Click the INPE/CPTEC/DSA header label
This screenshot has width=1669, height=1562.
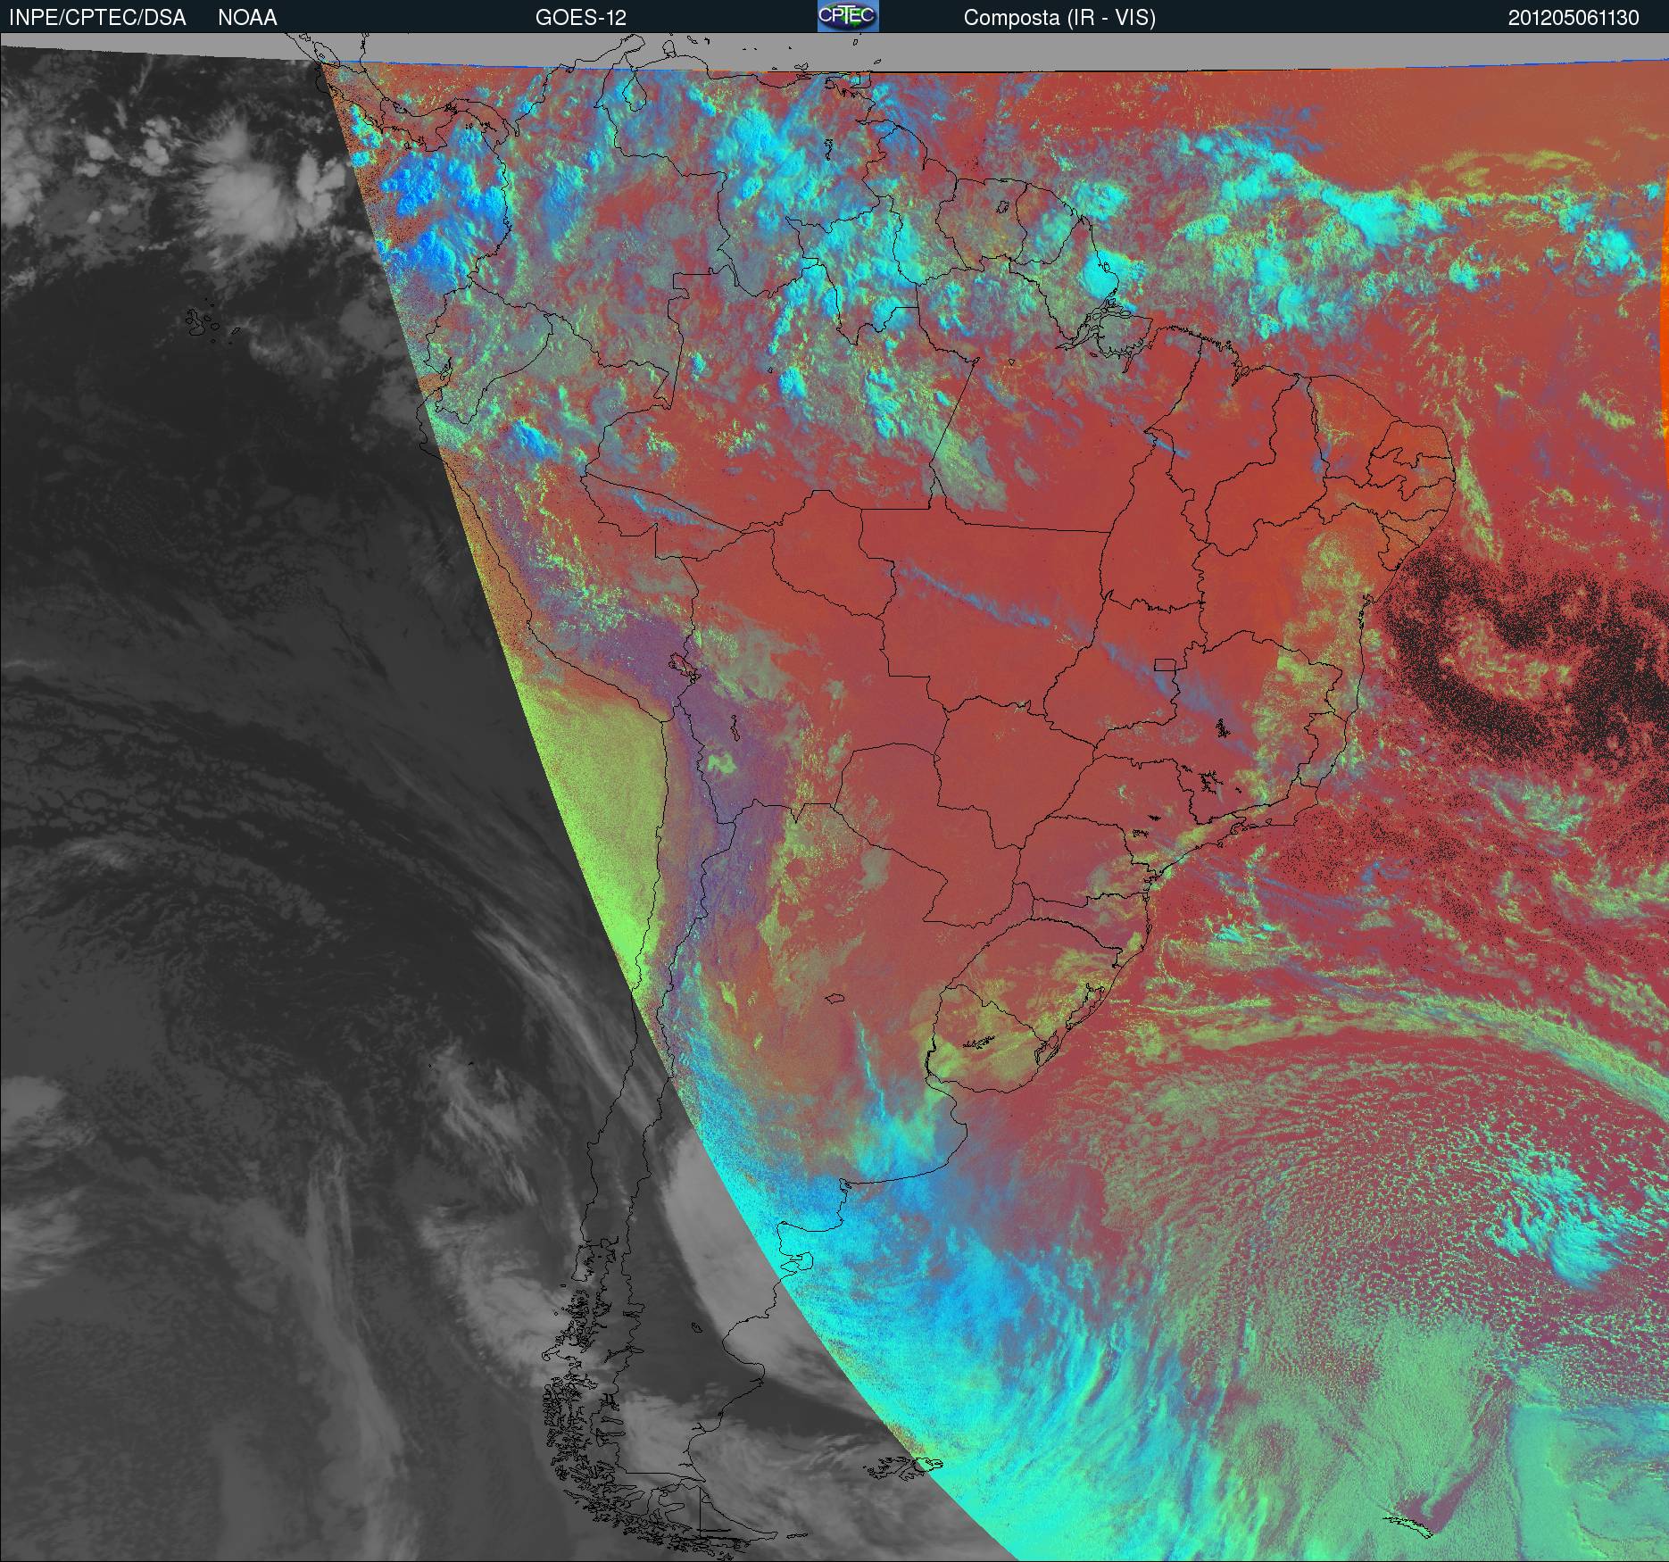tap(96, 18)
